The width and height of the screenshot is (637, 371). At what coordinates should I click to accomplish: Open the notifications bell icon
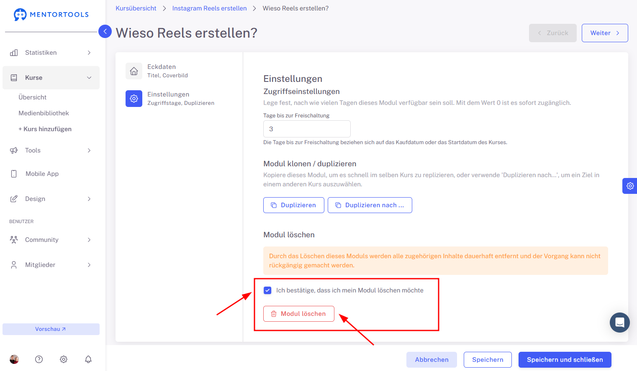(x=88, y=359)
